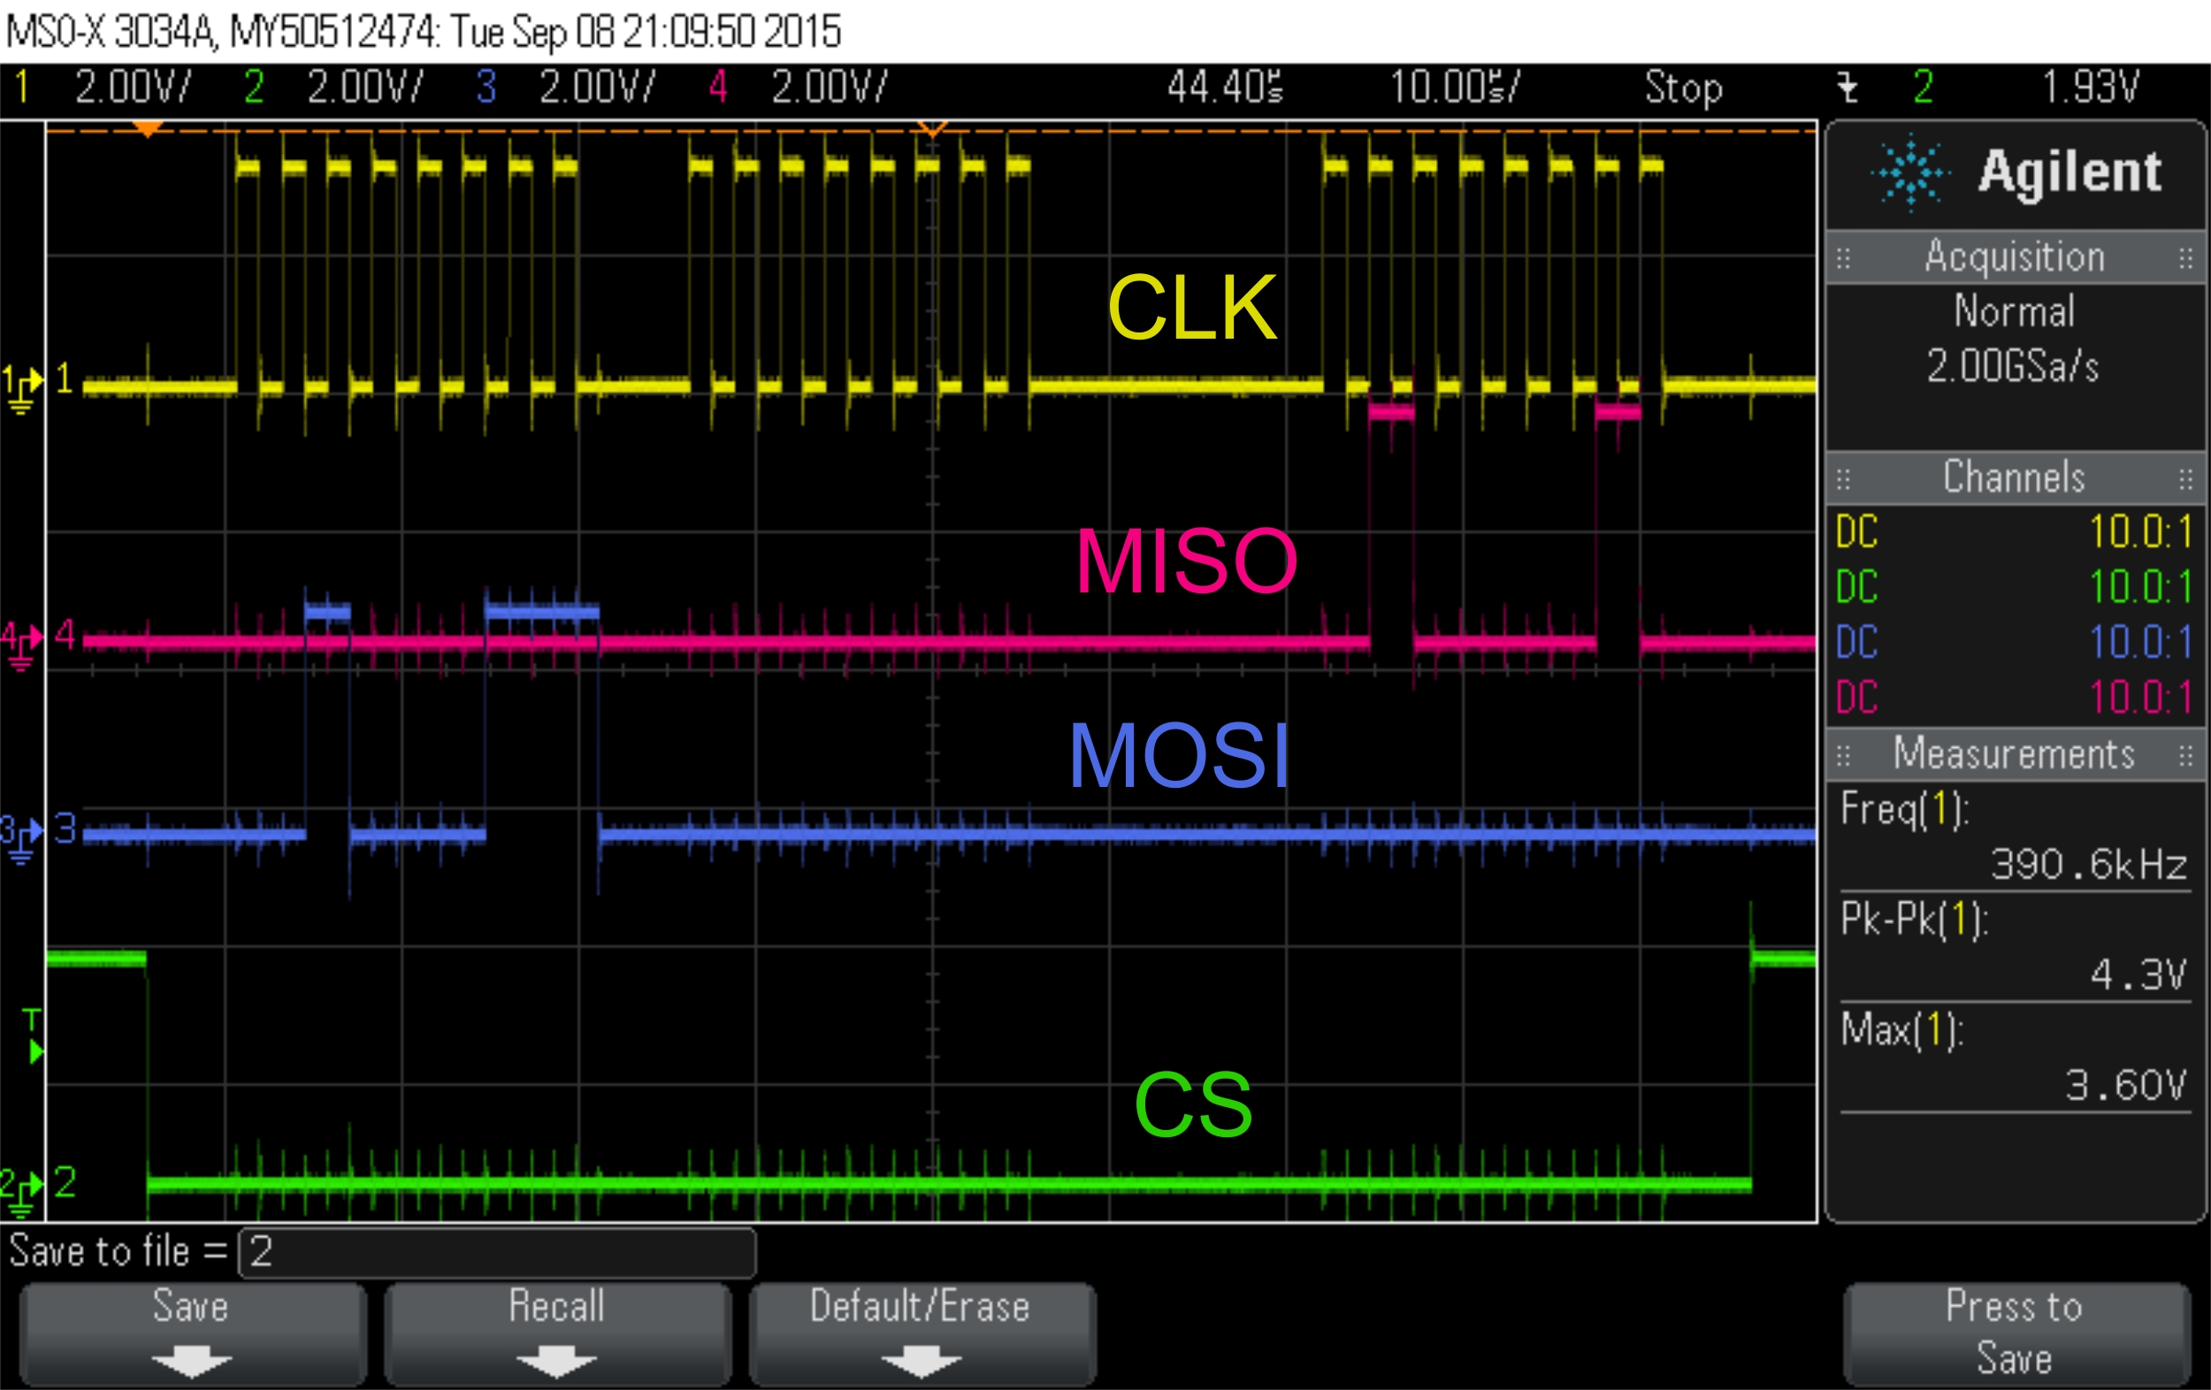Click the down arrow on Recall softkey
2211x1390 pixels.
556,1362
